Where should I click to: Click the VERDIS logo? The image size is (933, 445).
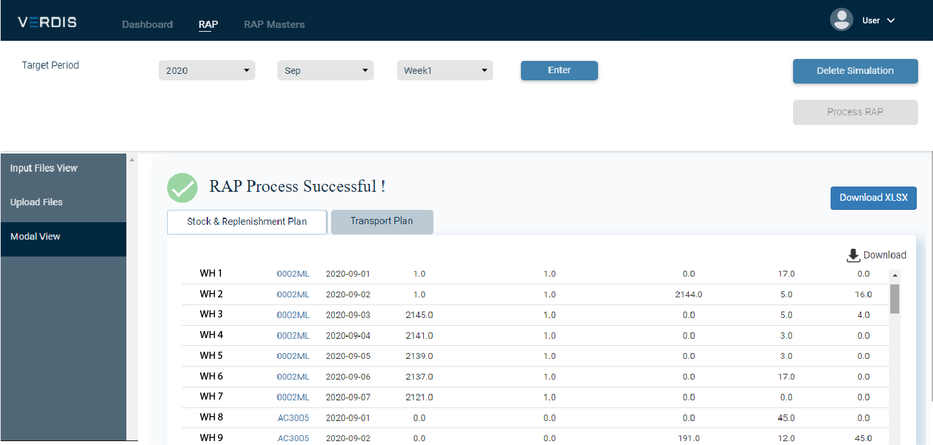[x=47, y=22]
